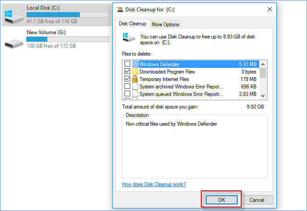Check System queued Windows Error Reporting checkbox
Screen dimensions: 307x211
tap(127, 93)
